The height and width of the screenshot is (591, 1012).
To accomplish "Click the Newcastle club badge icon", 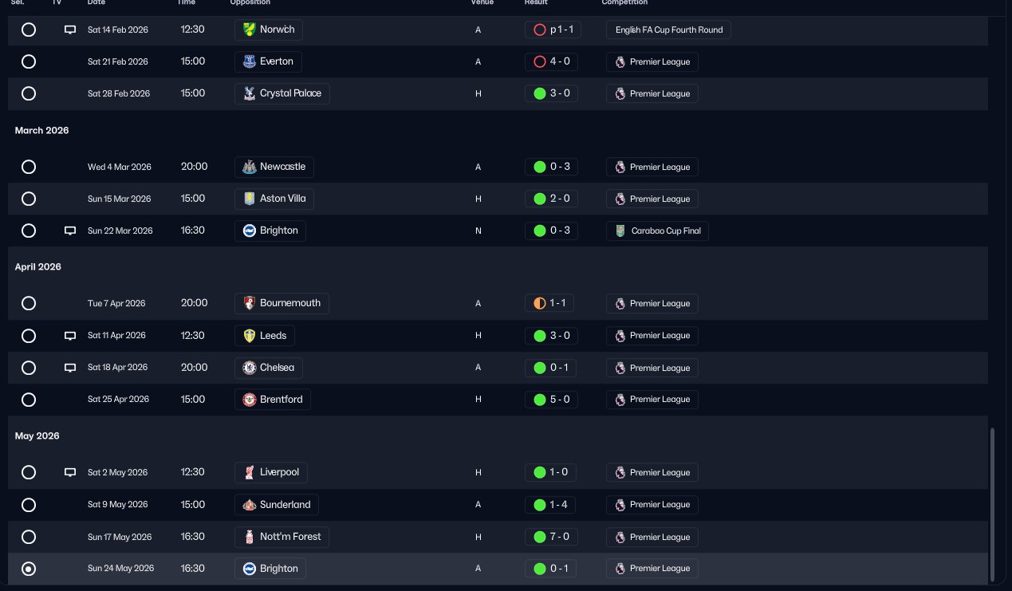I will (x=249, y=167).
